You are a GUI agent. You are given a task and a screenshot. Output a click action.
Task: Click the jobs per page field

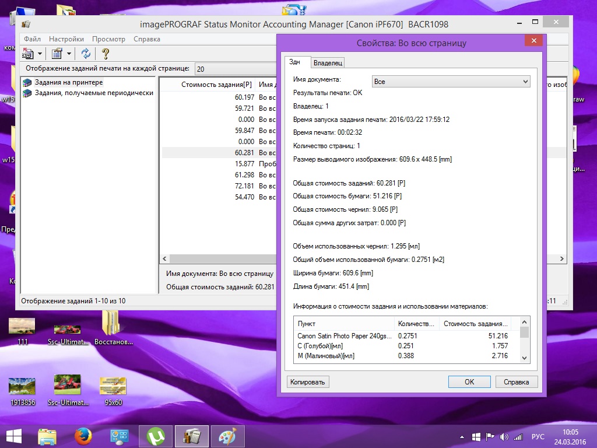point(236,69)
